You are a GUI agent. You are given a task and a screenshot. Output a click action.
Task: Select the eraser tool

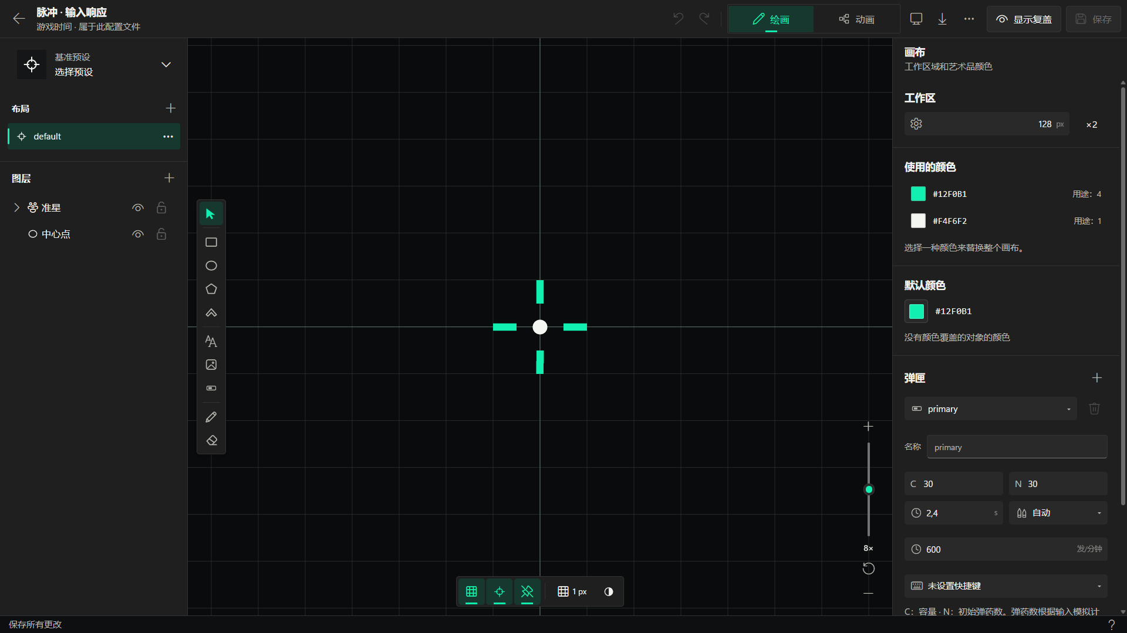[211, 440]
